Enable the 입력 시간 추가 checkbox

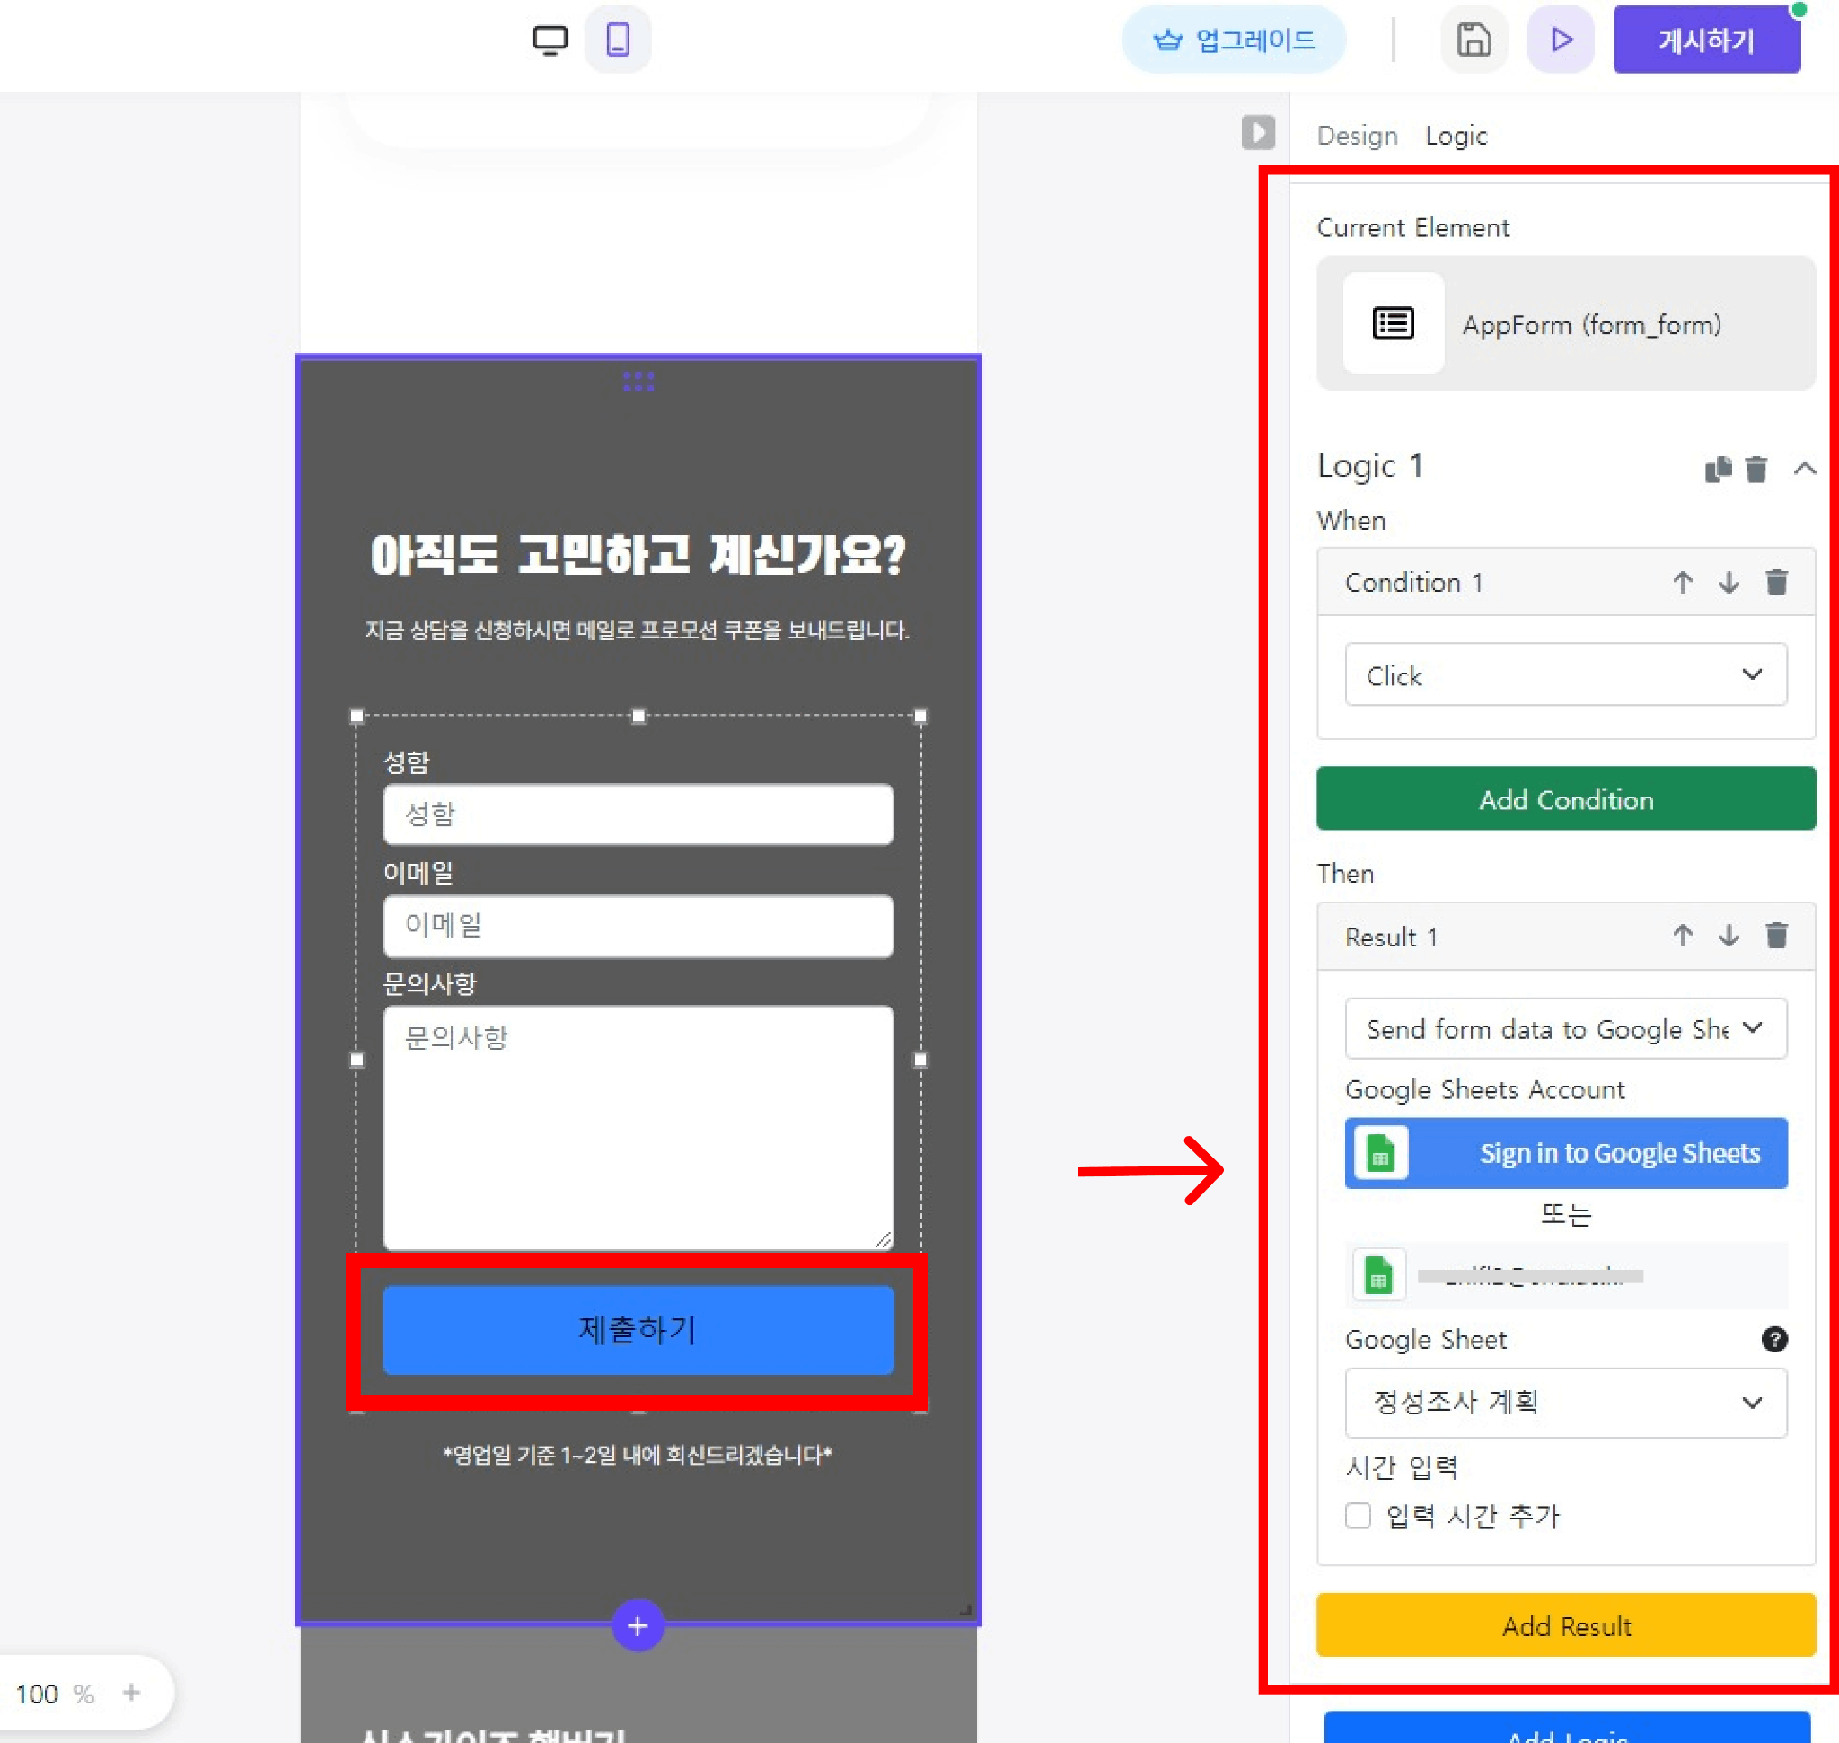pyautogui.click(x=1357, y=1516)
